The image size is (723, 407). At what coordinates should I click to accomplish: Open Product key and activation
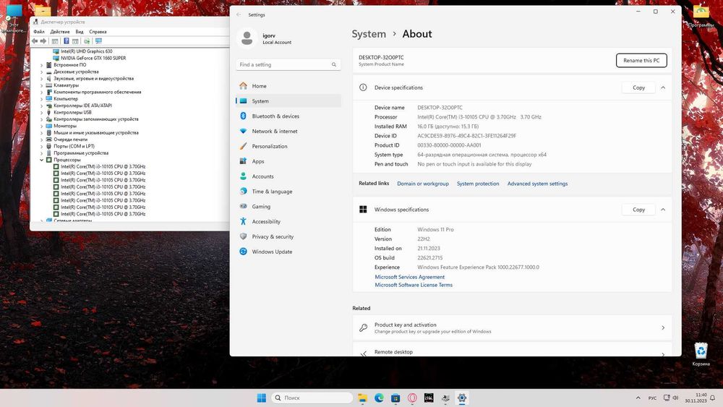click(x=512, y=327)
